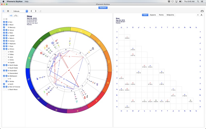Viewport: 206px width, 129px height.
Task: Open the 1 Minute interval dropdown
Action: pos(20,11)
